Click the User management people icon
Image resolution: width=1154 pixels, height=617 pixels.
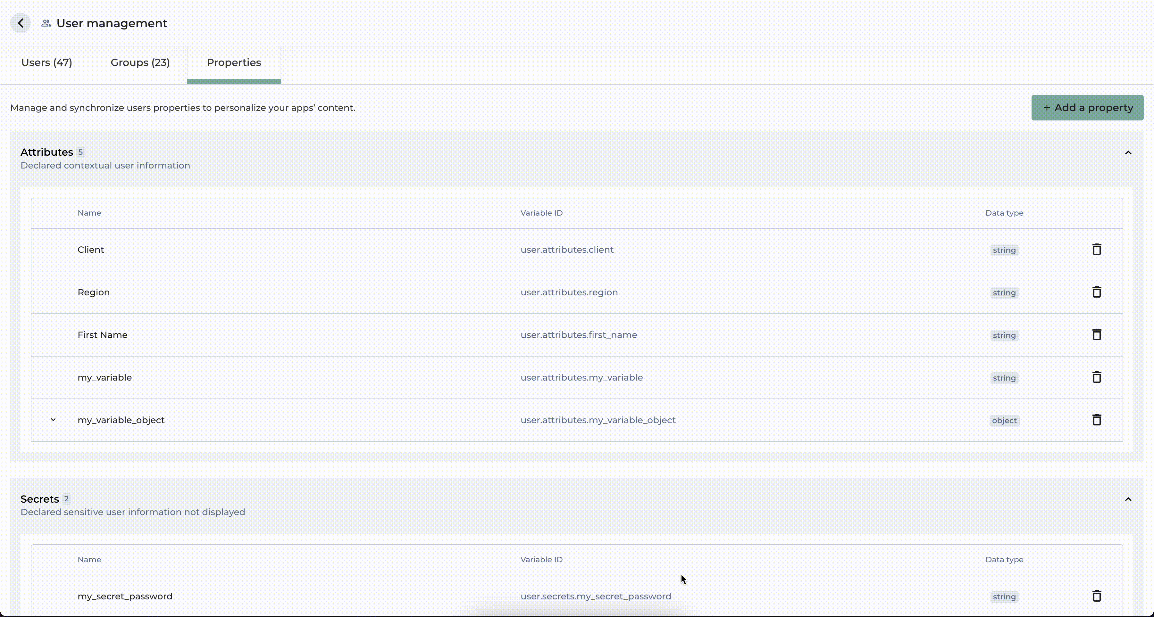pos(46,23)
